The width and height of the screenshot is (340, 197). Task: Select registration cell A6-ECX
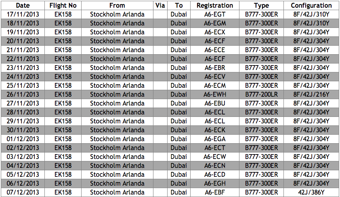coord(215,32)
